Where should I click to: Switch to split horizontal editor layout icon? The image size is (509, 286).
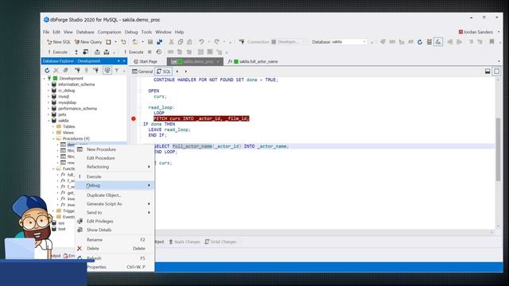coord(488,71)
